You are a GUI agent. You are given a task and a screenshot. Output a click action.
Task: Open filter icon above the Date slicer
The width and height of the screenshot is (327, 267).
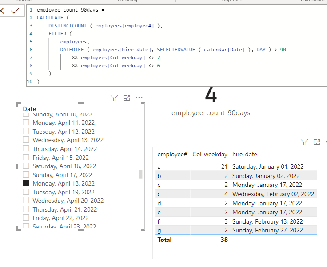click(x=114, y=98)
